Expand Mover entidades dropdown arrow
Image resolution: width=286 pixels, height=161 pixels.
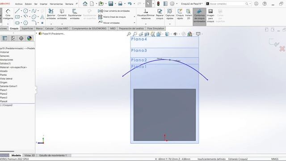[x=135, y=23]
